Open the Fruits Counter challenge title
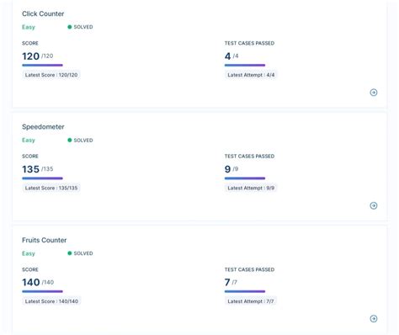This screenshot has width=399, height=335. click(45, 240)
